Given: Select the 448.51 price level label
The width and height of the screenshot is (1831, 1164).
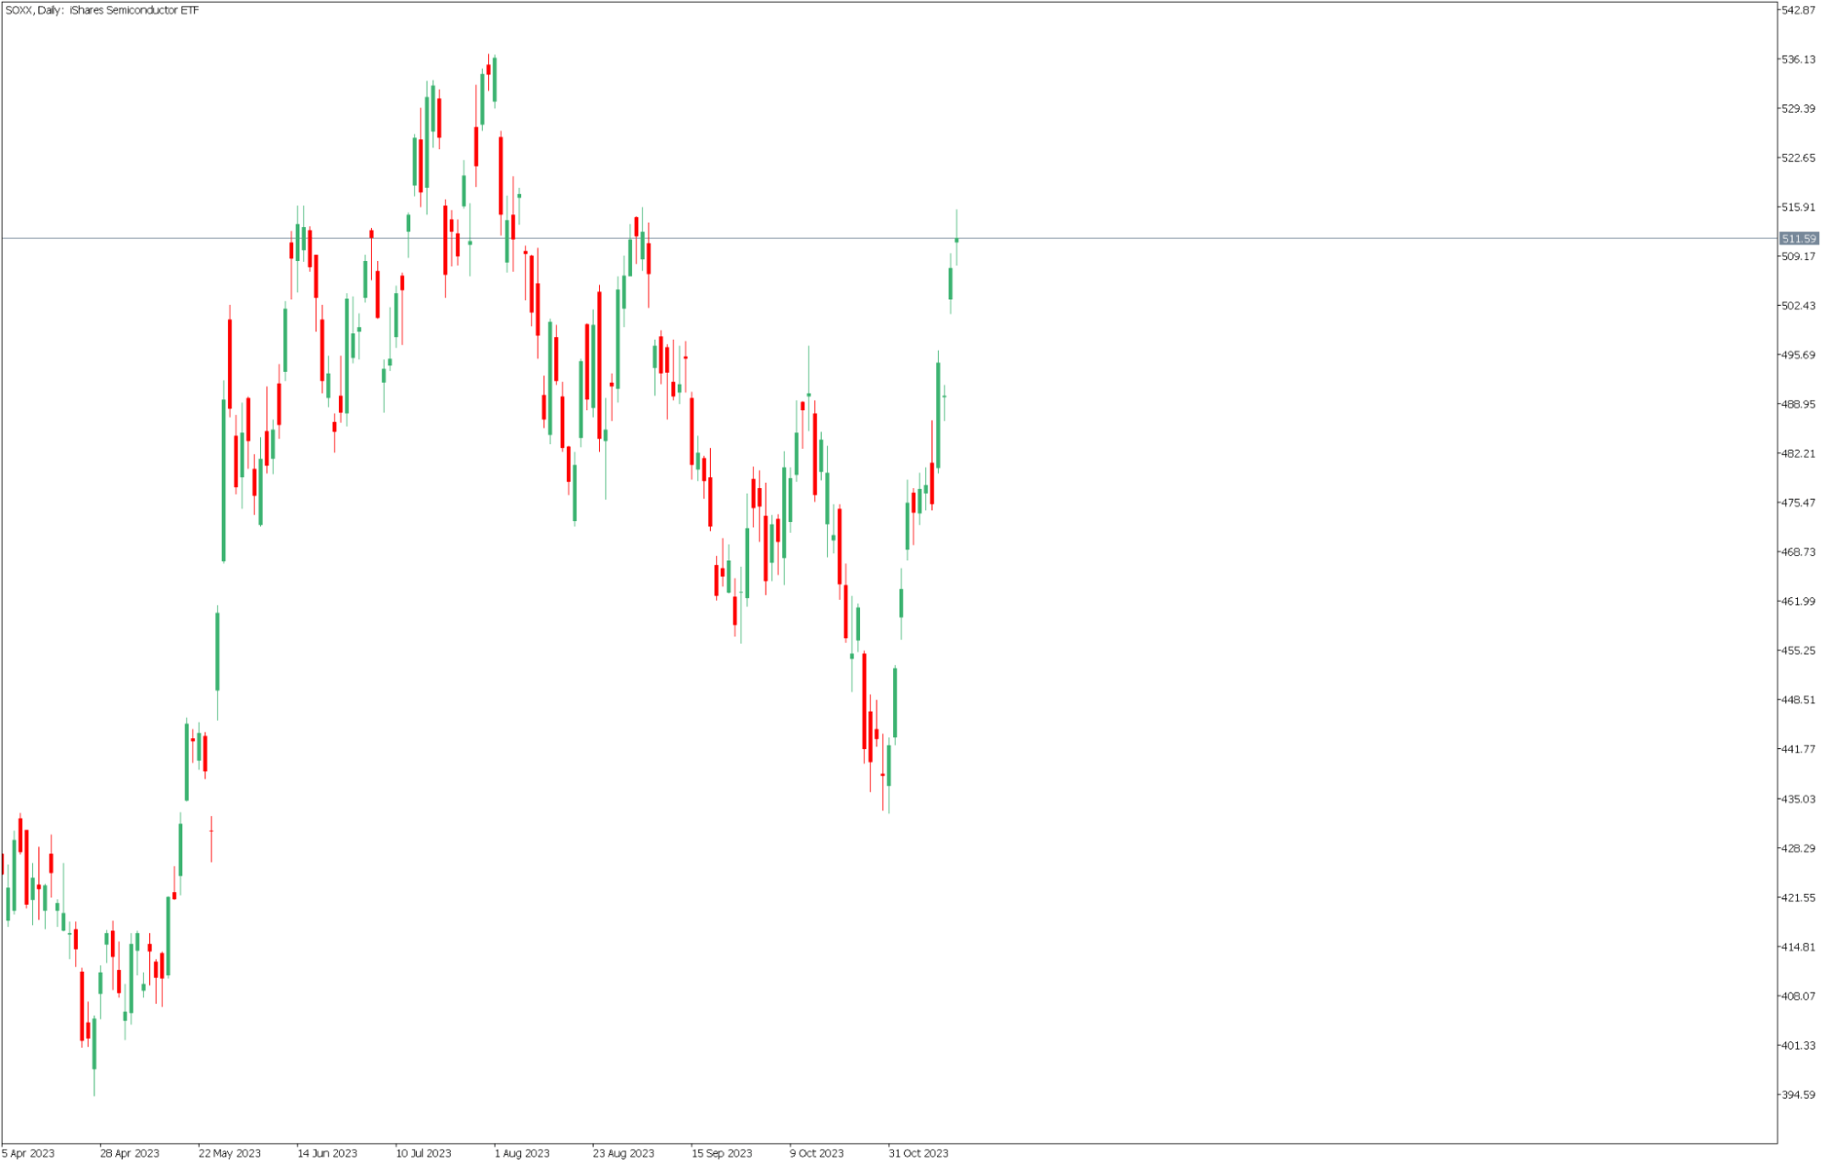Looking at the screenshot, I should (x=1797, y=701).
